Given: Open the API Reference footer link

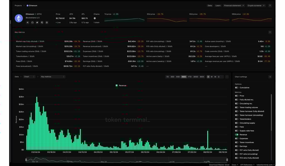Looking at the screenshot, I should click(x=247, y=165).
